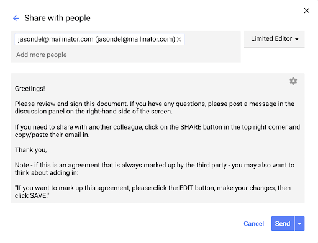Click the word SHARE in the message body
The width and height of the screenshot is (318, 243).
tap(191, 127)
